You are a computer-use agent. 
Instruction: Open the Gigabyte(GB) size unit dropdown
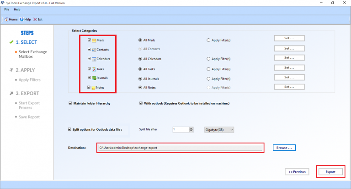pyautogui.click(x=218, y=130)
